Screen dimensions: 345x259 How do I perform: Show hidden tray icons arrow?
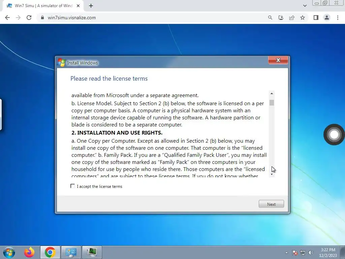tap(286, 253)
